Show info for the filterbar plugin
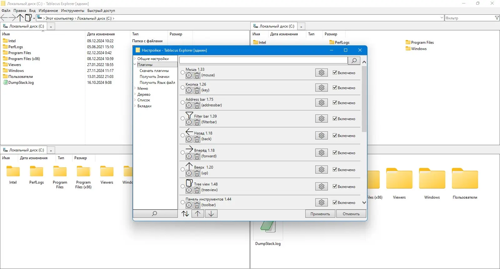 click(189, 122)
